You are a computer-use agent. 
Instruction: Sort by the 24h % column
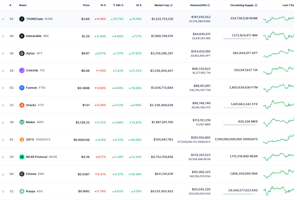pos(118,5)
